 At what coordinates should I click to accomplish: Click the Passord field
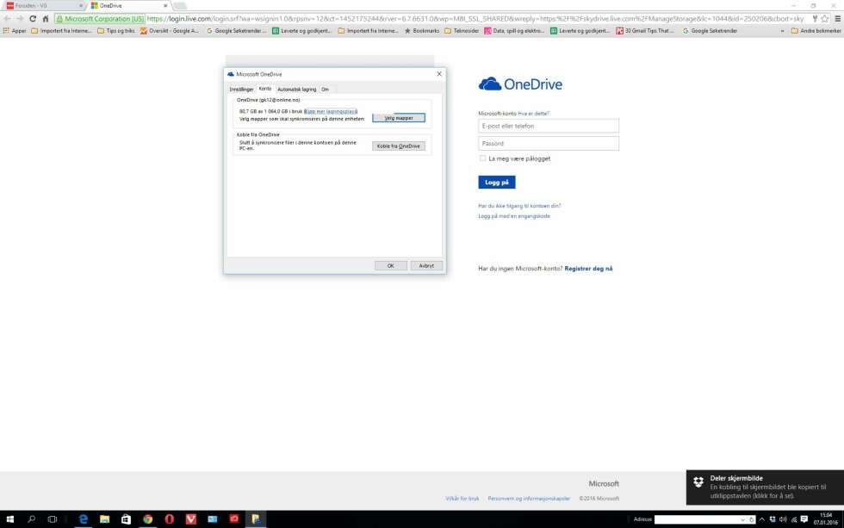[x=549, y=143]
